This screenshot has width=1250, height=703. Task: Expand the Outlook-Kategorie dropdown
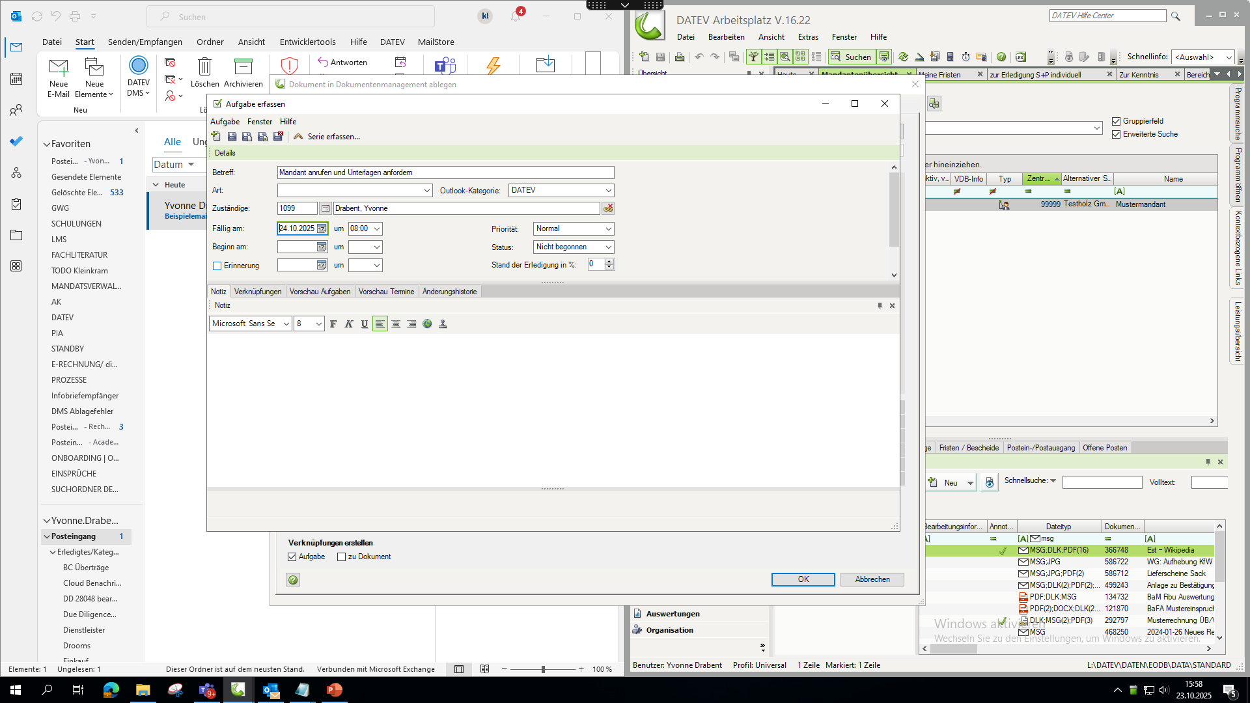pos(608,191)
